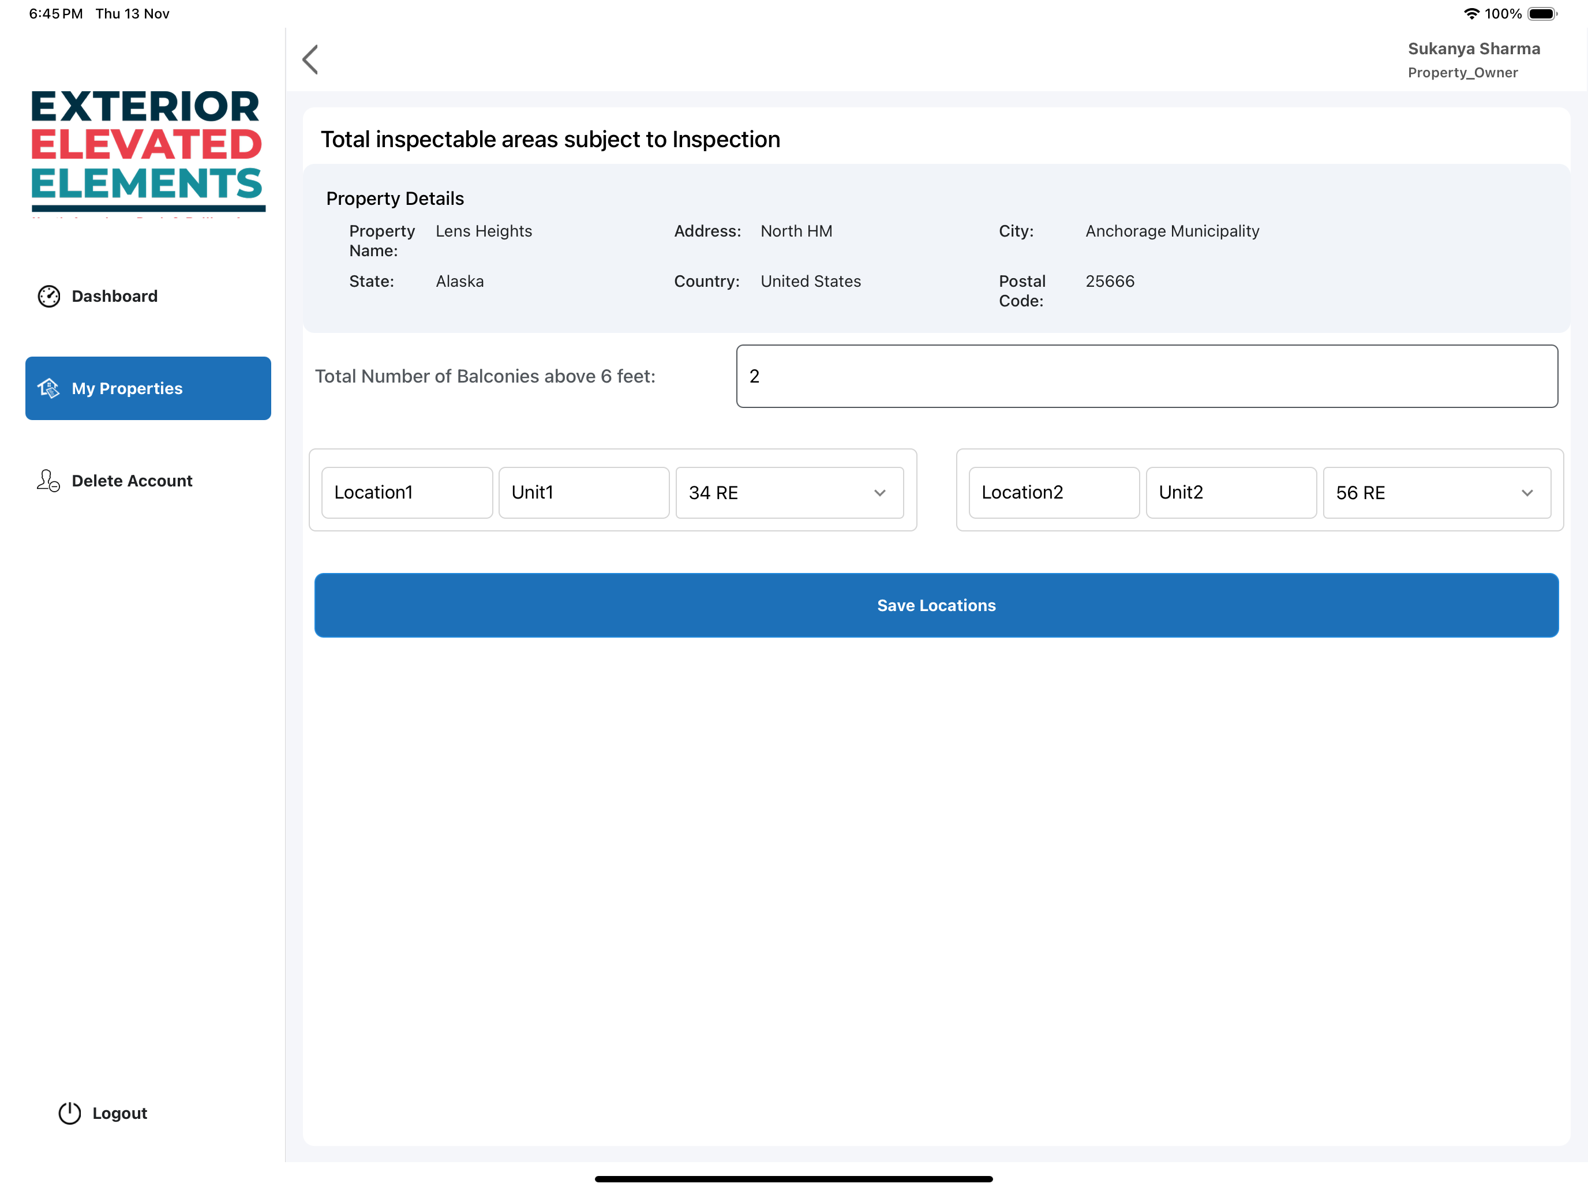Open the 56 RE dropdown
This screenshot has height=1191, width=1588.
pos(1437,492)
